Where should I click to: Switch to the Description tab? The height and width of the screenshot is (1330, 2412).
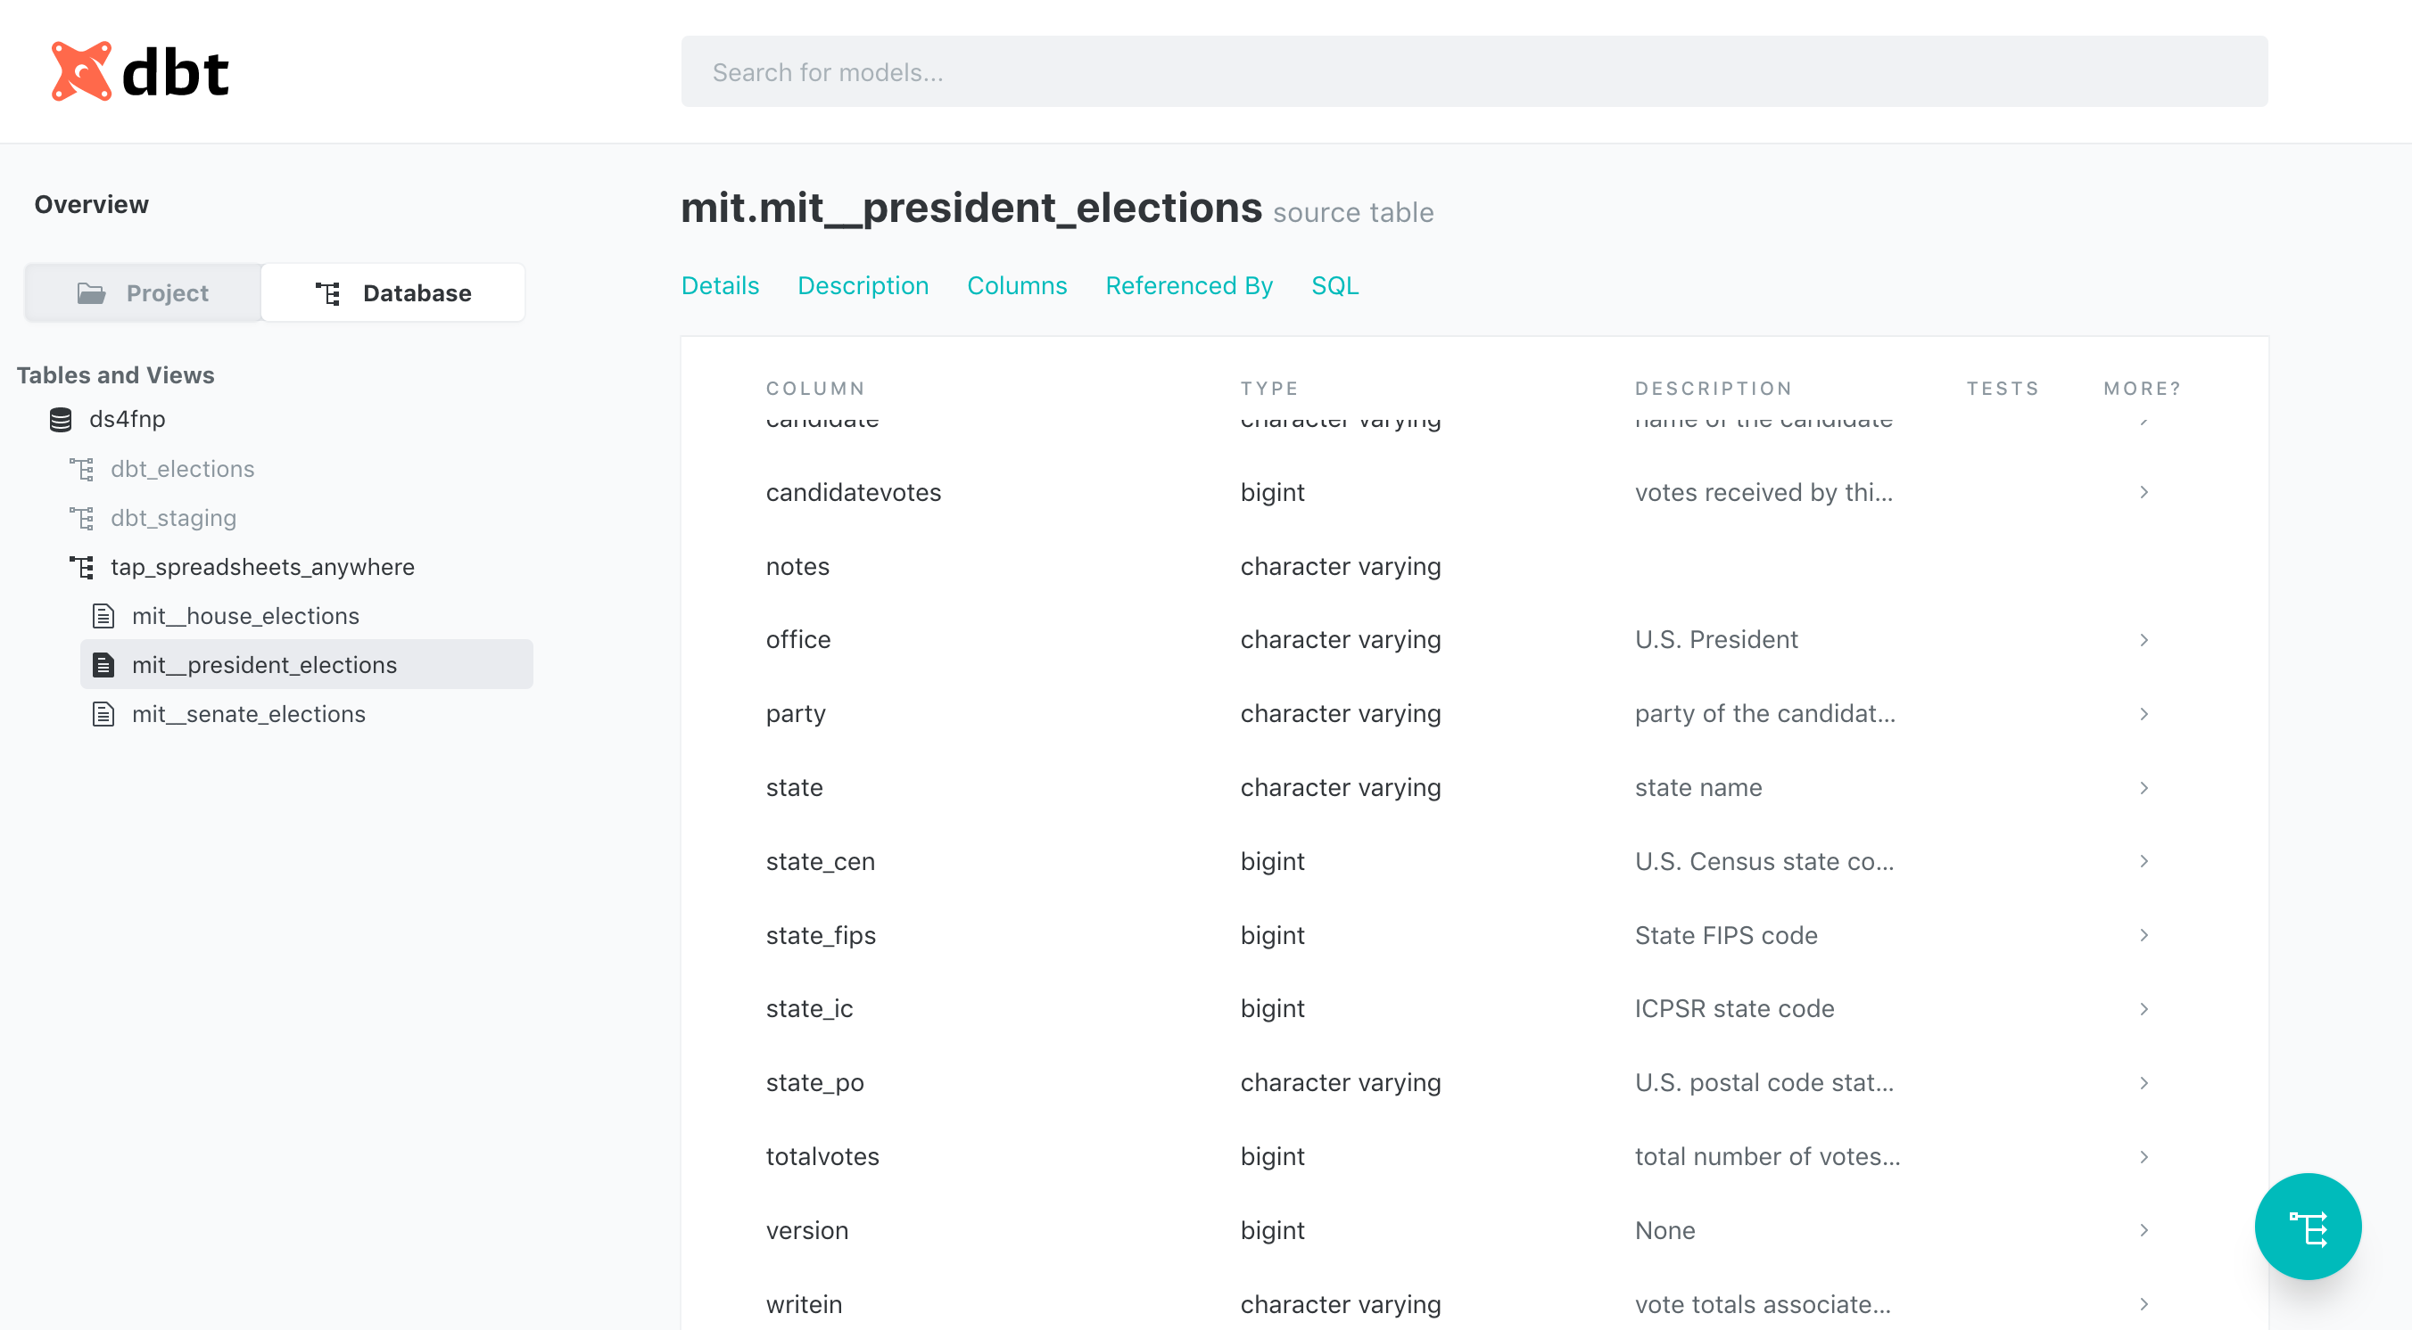click(x=863, y=285)
